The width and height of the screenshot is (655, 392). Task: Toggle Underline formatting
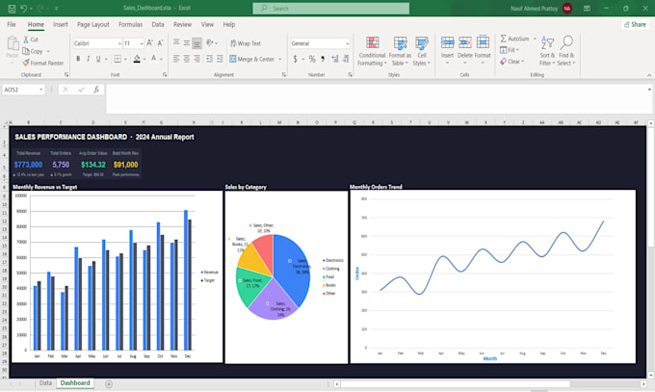pos(98,59)
